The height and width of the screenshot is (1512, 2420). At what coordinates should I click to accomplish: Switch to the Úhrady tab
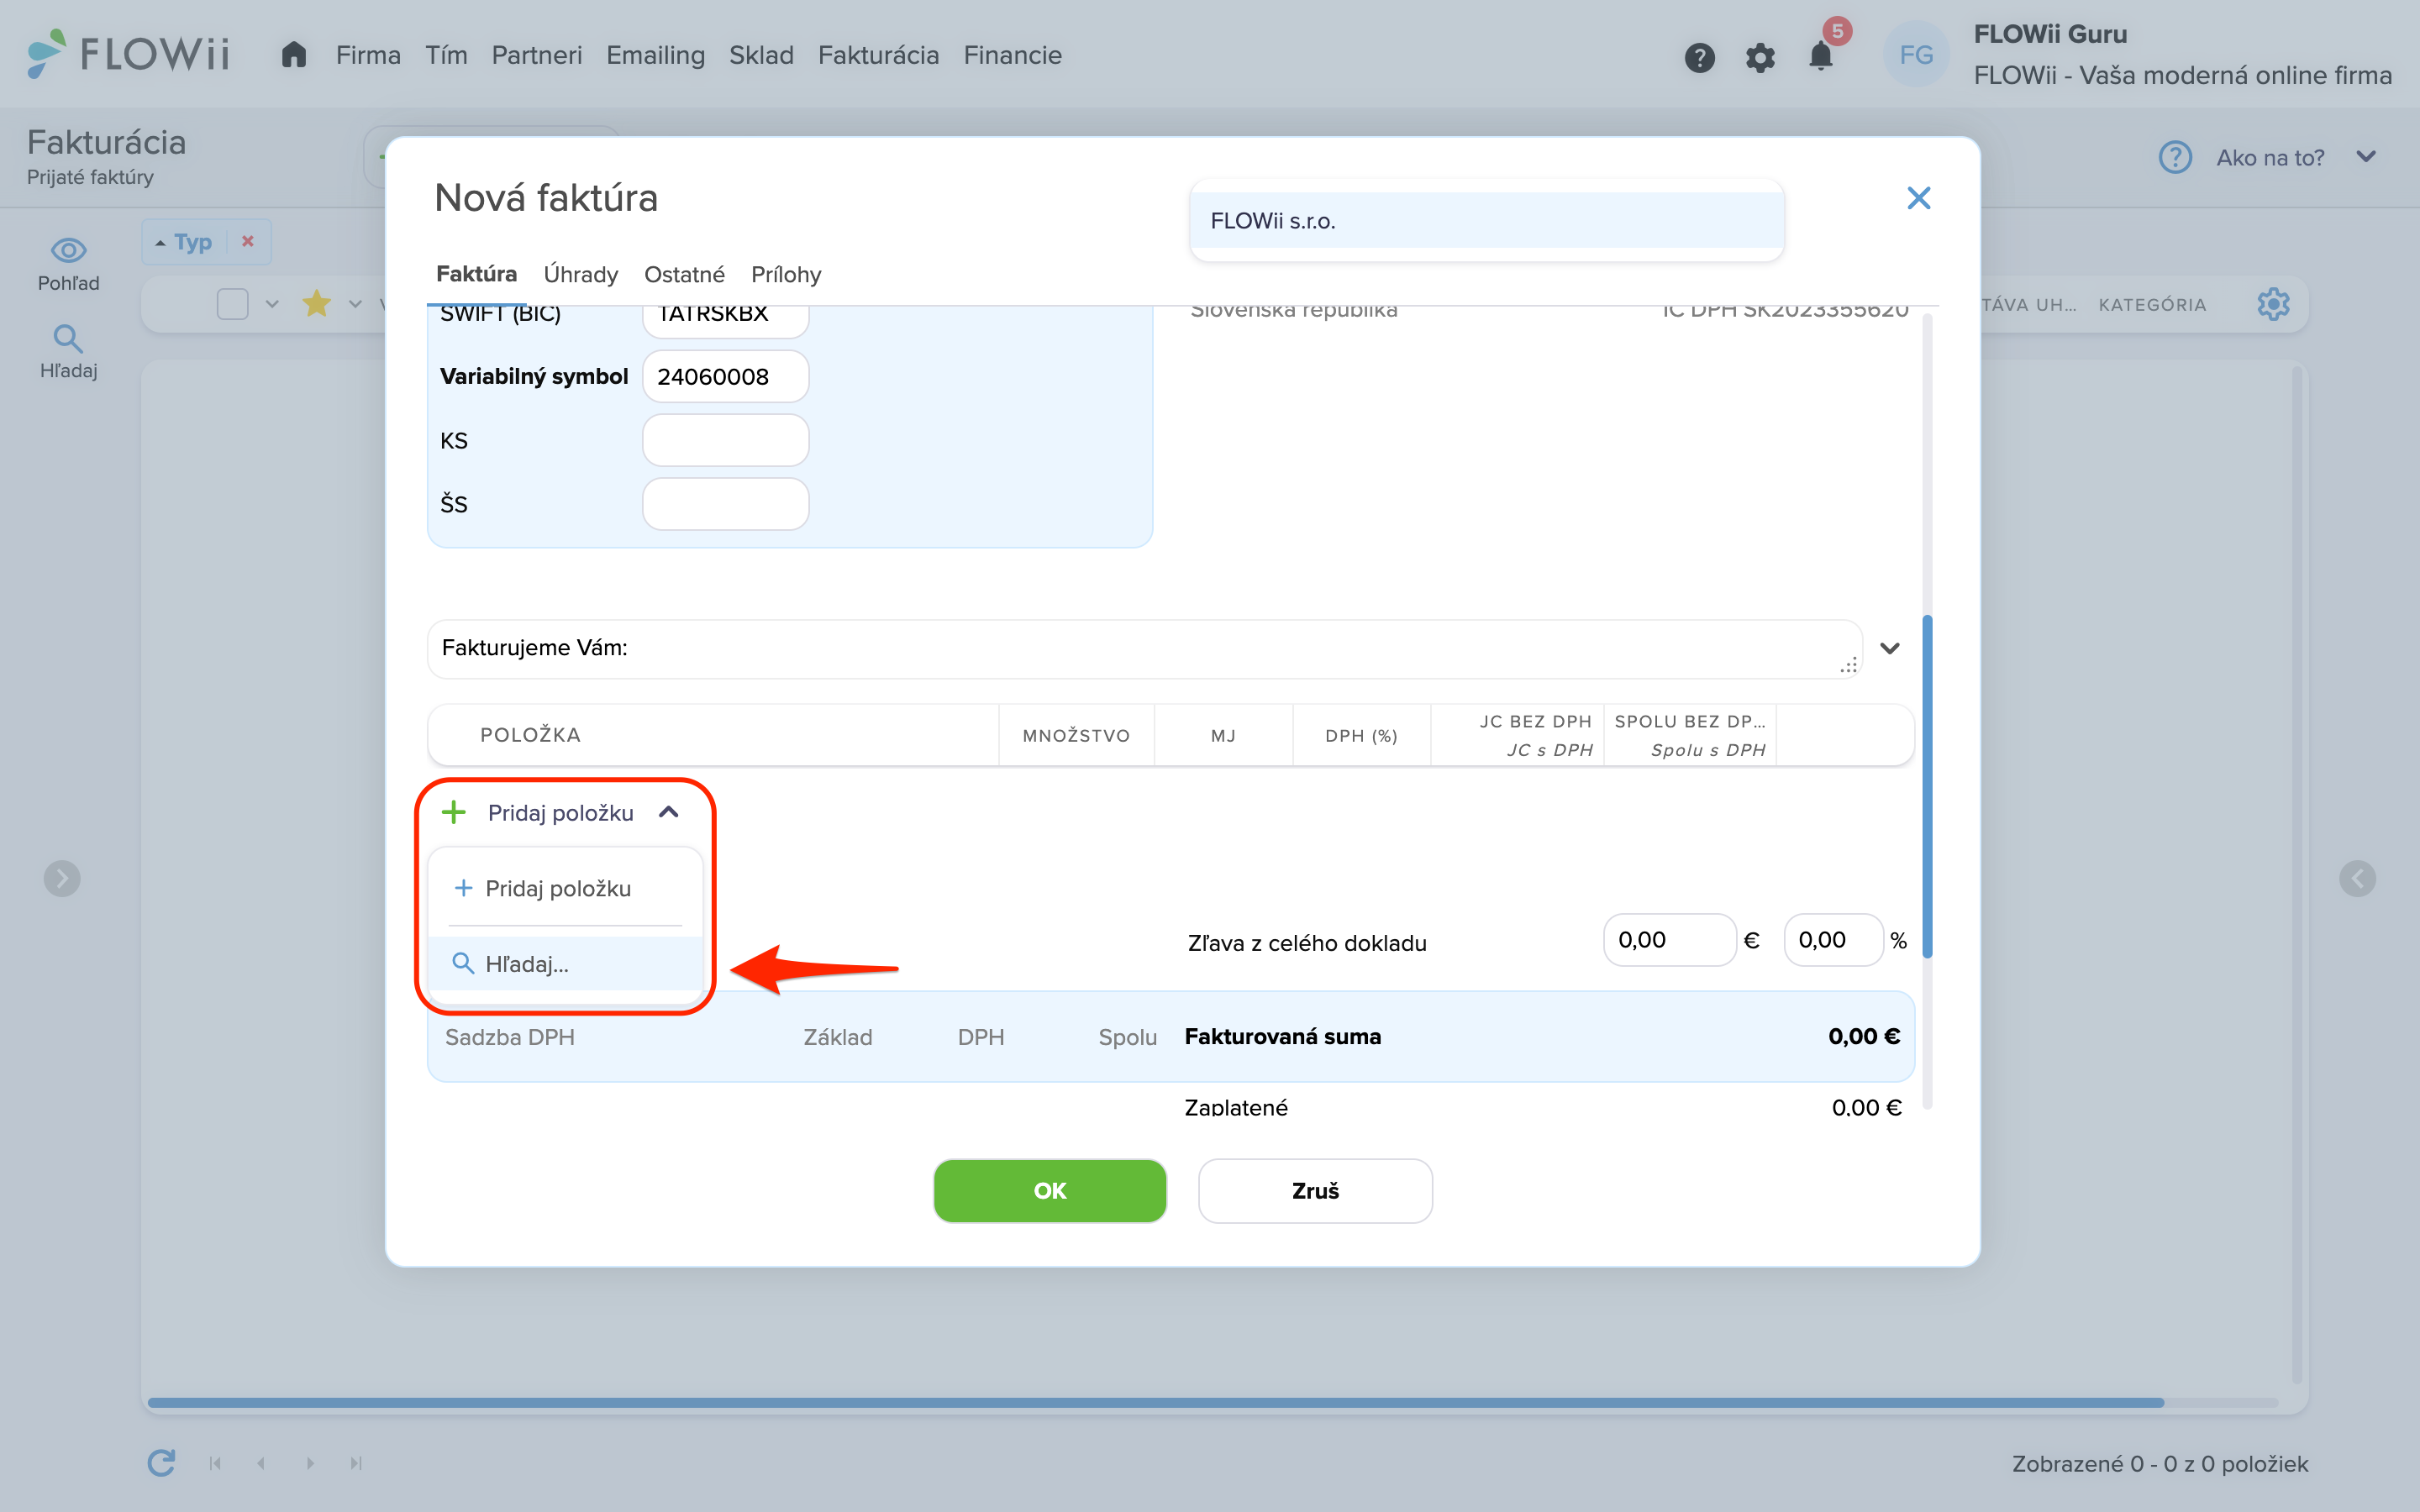coord(580,274)
